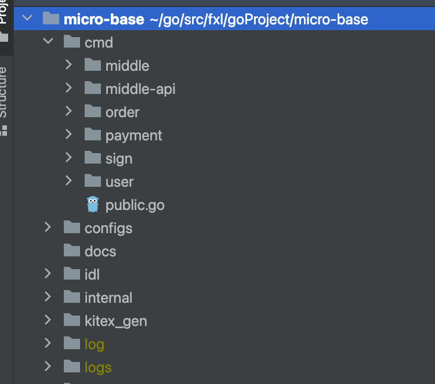The image size is (435, 384).
Task: Expand the configs folder arrow
Action: (x=48, y=227)
